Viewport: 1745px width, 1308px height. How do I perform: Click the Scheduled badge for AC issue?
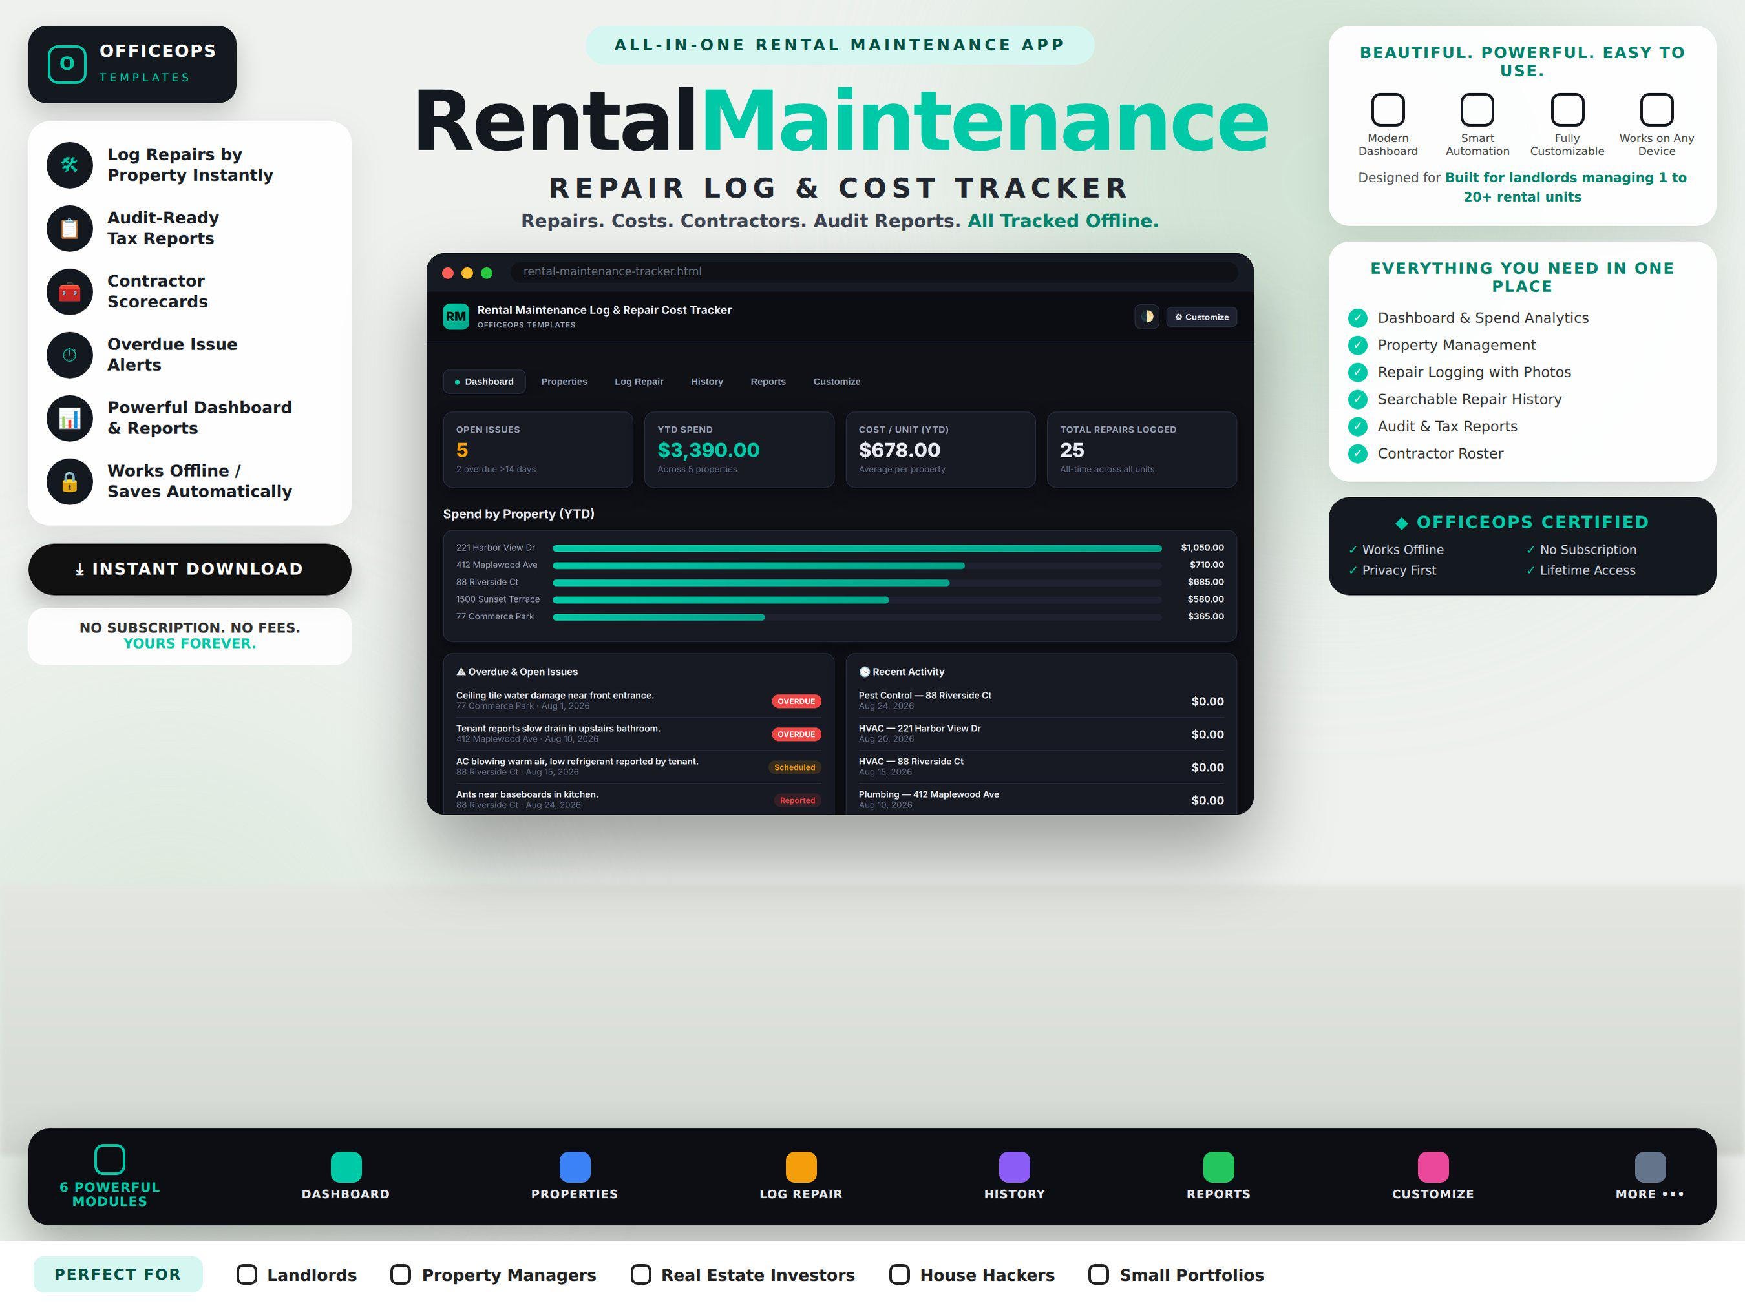(794, 767)
